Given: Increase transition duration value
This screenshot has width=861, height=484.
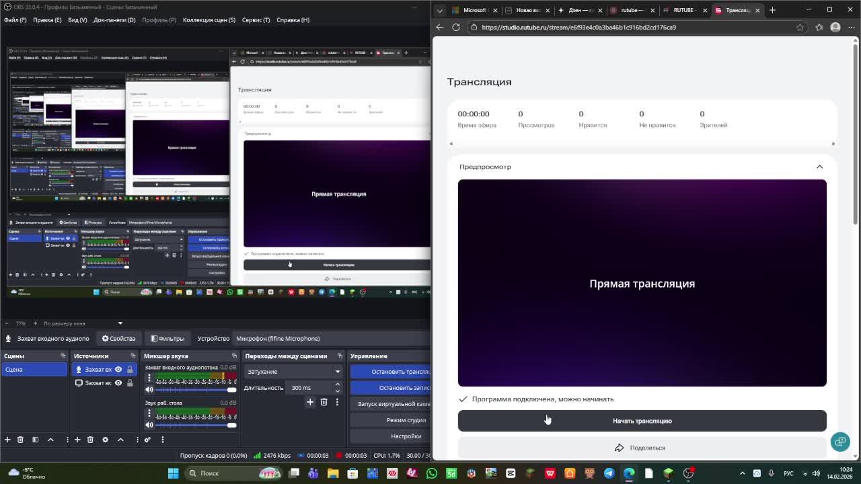Looking at the screenshot, I should click(x=338, y=385).
